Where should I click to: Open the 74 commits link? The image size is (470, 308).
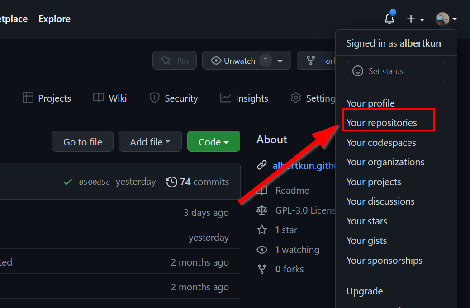click(x=204, y=182)
